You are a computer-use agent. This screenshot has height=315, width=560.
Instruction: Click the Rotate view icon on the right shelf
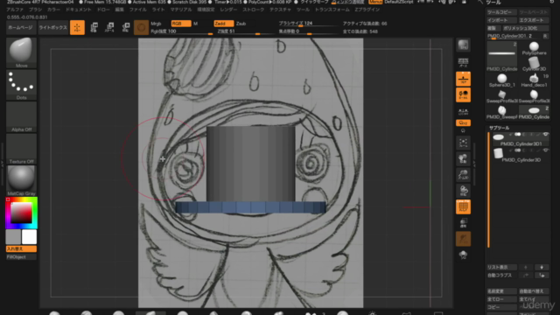[463, 191]
